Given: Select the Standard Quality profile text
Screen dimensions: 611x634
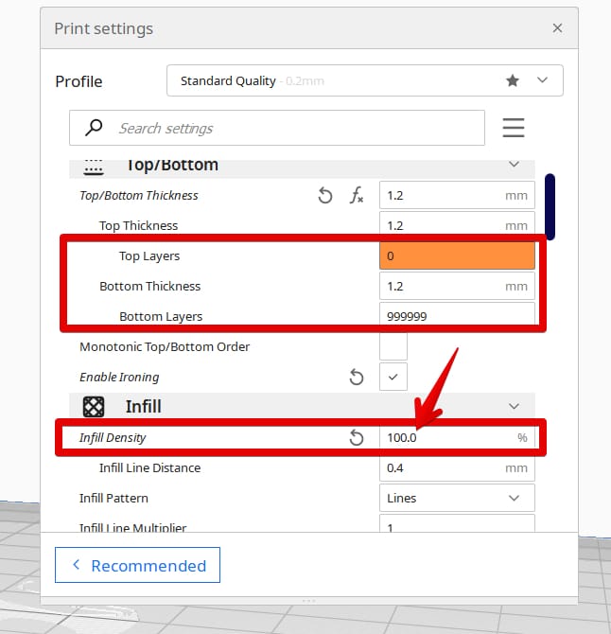Looking at the screenshot, I should tap(228, 80).
